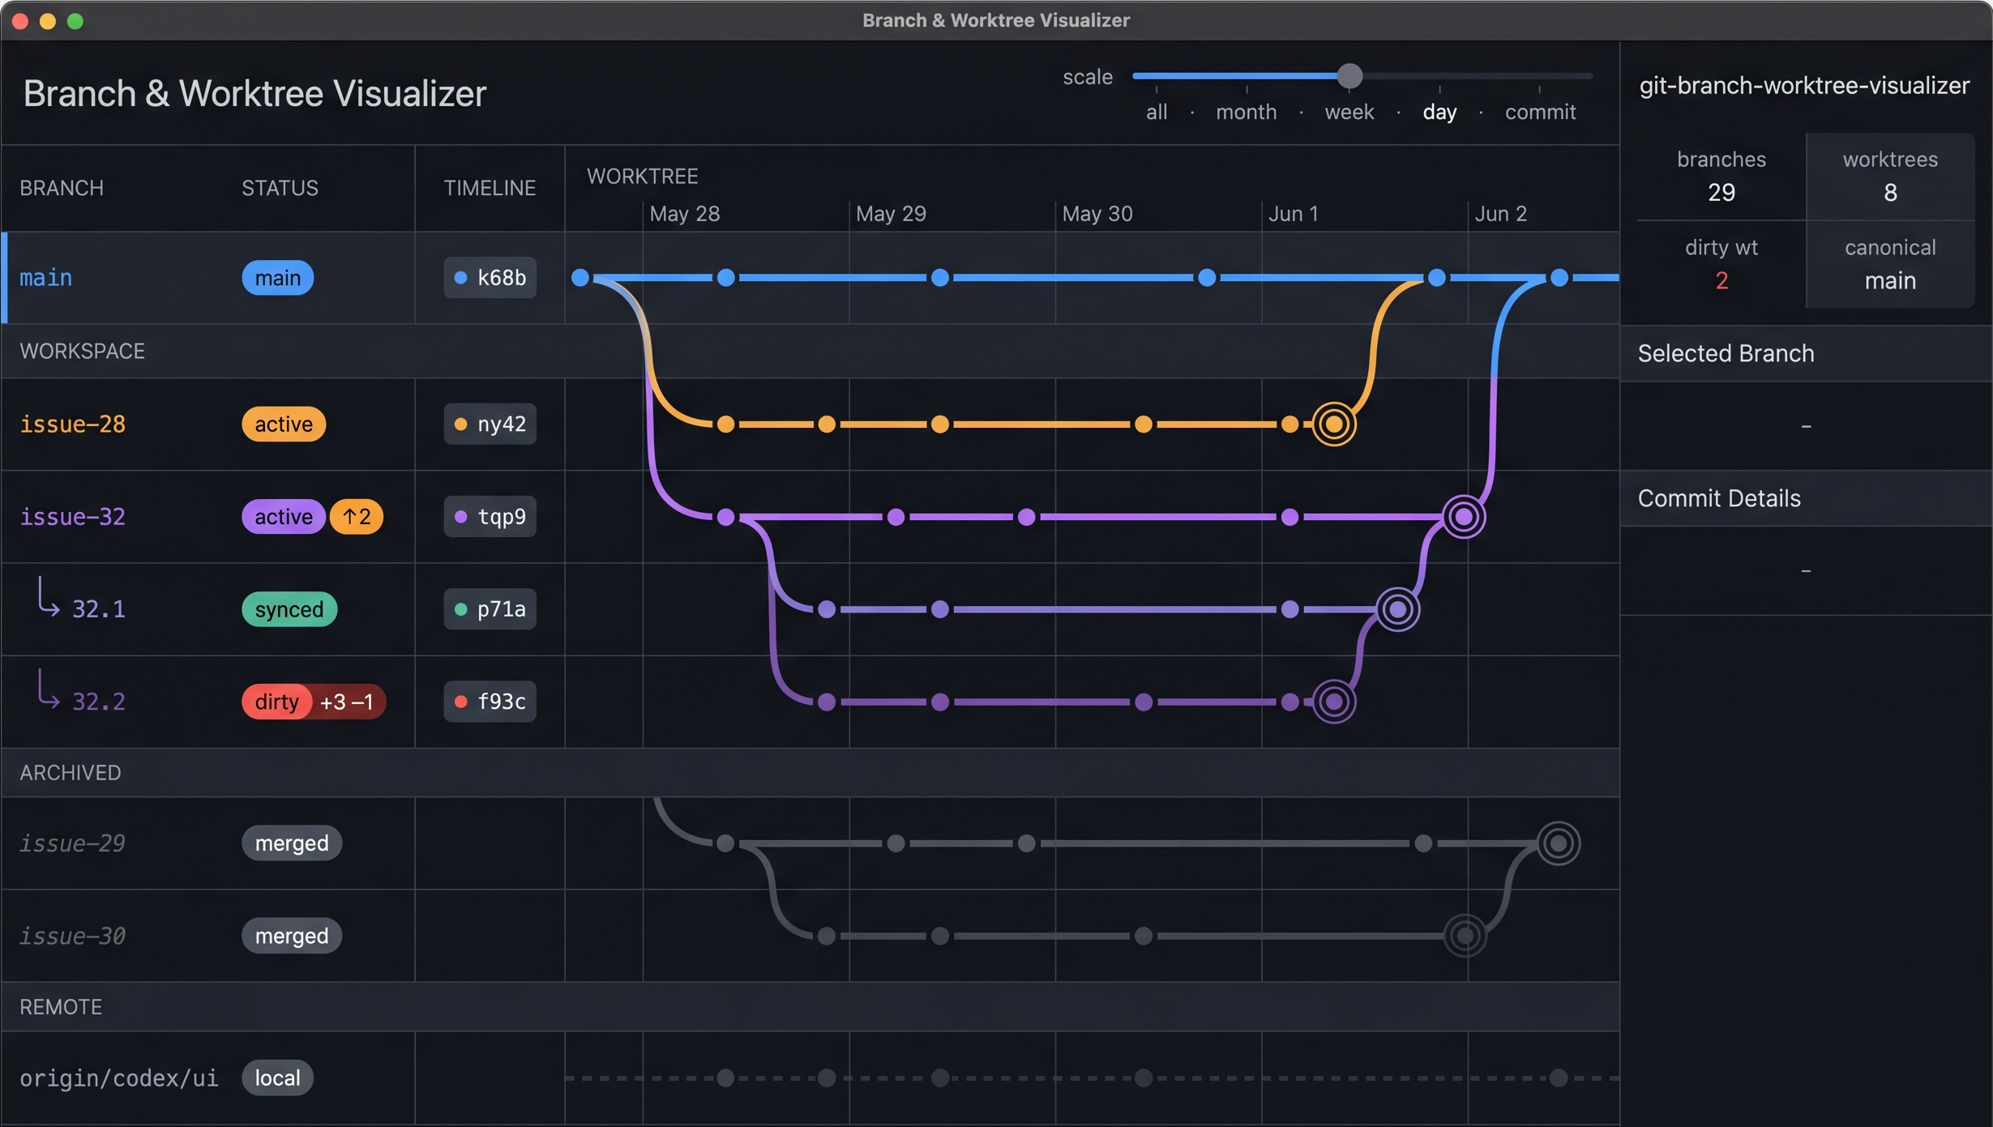Image resolution: width=1993 pixels, height=1127 pixels.
Task: Select issue-32 branch
Action: 72,517
